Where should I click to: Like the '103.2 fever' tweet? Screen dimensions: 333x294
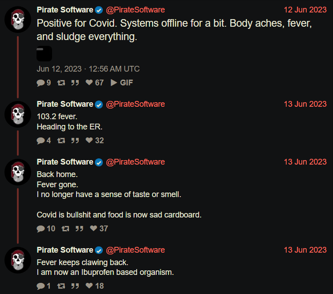click(x=94, y=141)
